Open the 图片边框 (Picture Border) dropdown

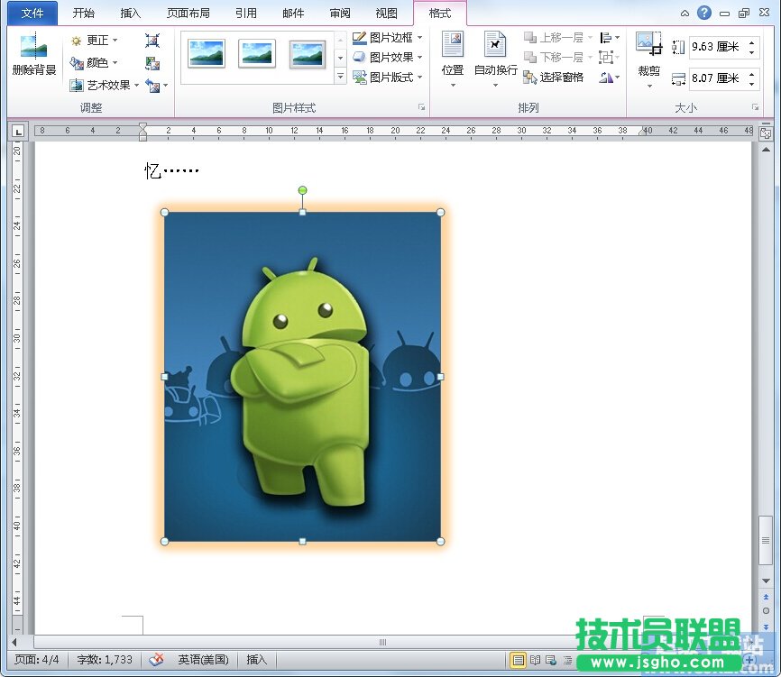pyautogui.click(x=388, y=38)
